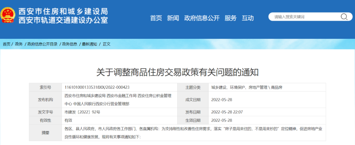Image resolution: width=355 pixels, height=145 pixels.
Task: Click the article title about 商品住房交易政策
Action: (x=177, y=72)
